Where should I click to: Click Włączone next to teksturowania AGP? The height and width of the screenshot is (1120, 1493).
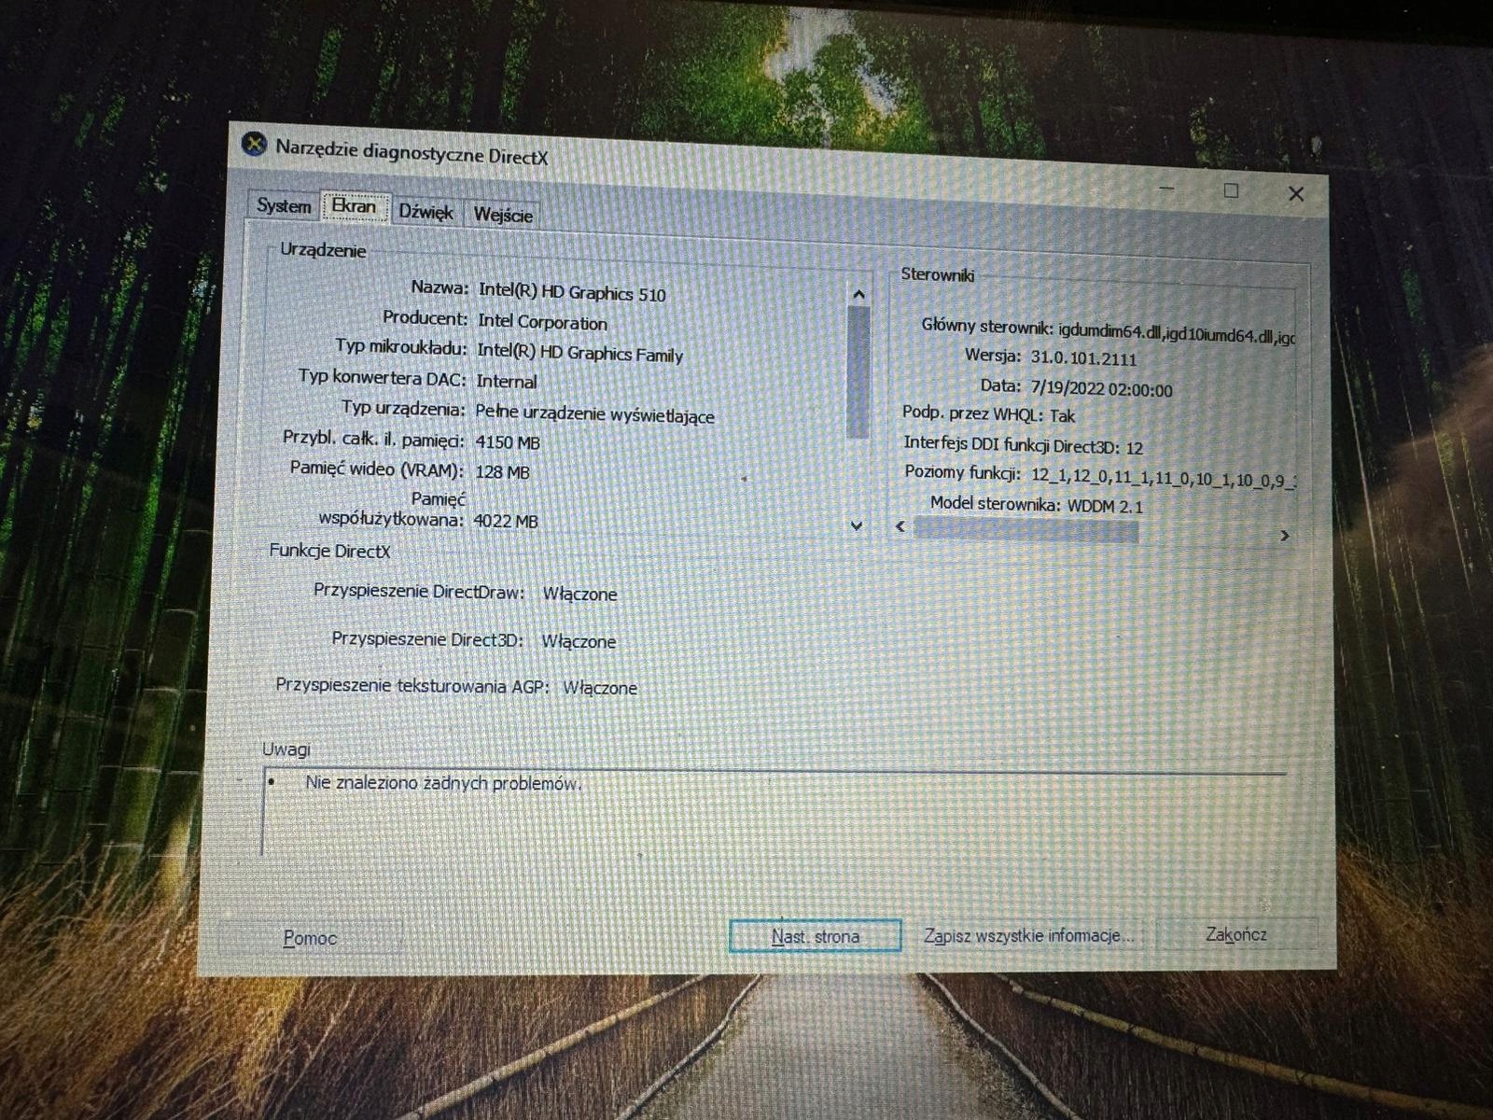point(599,688)
